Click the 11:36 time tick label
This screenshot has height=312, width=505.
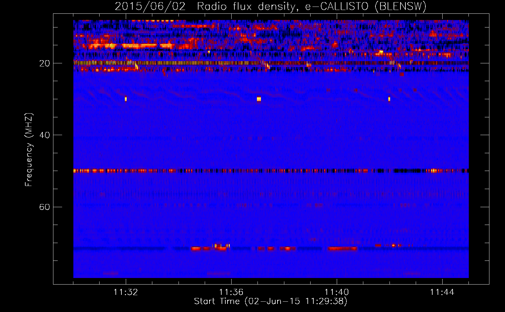[x=231, y=292]
